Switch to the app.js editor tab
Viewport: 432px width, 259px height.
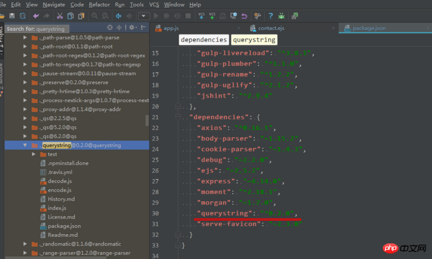pos(171,28)
